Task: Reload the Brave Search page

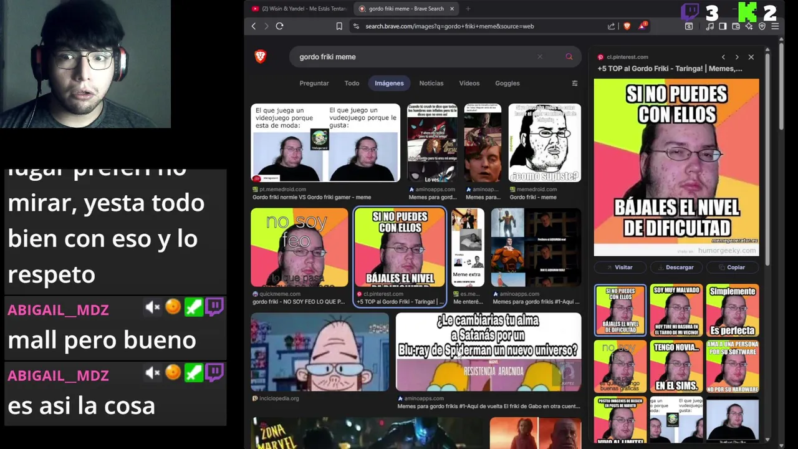Action: 279,26
